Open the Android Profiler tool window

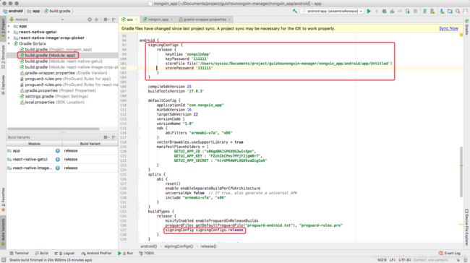click(x=96, y=253)
